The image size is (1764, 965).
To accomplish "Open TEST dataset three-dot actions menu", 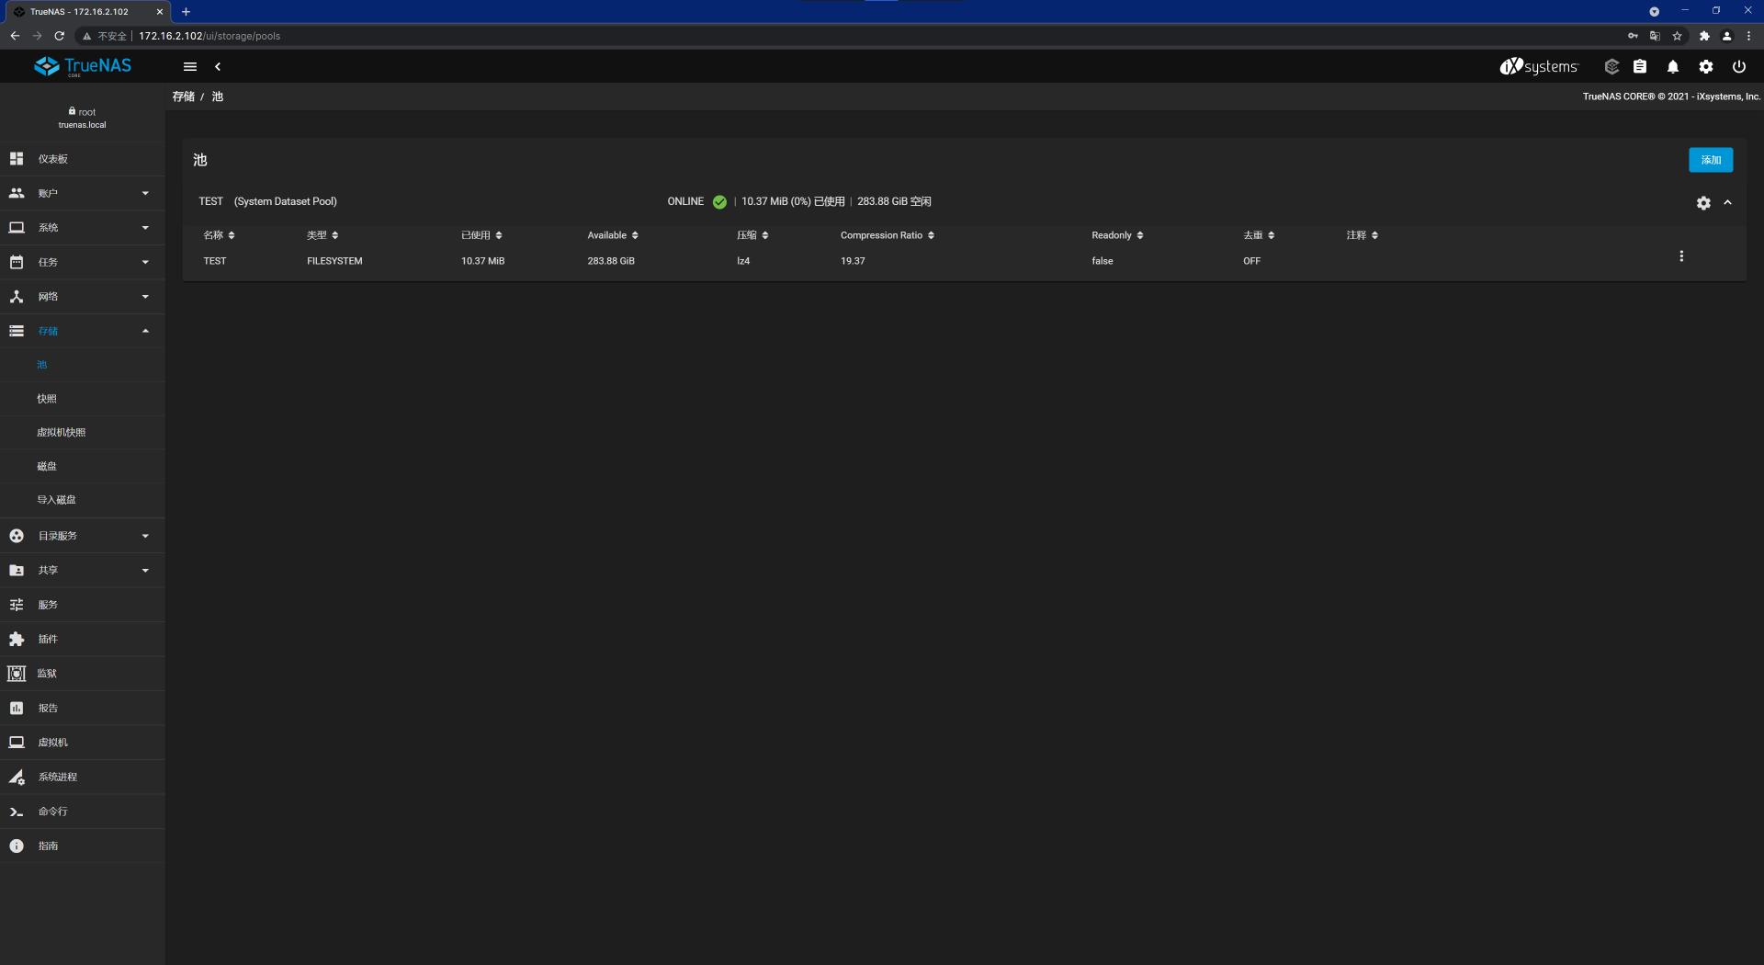I will [1681, 256].
